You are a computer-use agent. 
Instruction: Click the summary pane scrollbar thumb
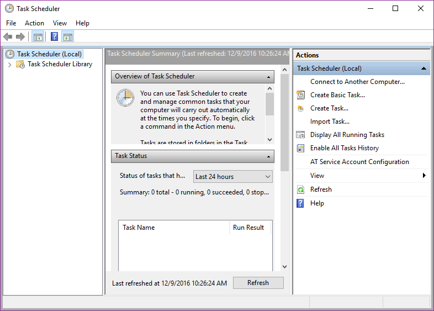(x=284, y=123)
